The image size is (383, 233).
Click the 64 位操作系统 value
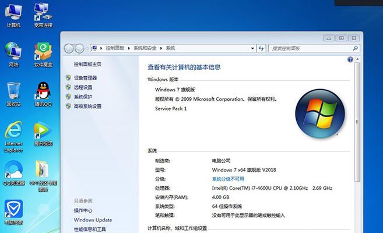(x=227, y=206)
